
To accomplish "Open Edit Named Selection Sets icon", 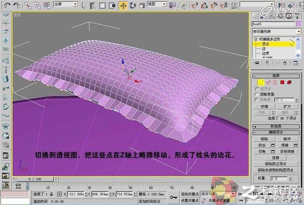I will [x=235, y=6].
